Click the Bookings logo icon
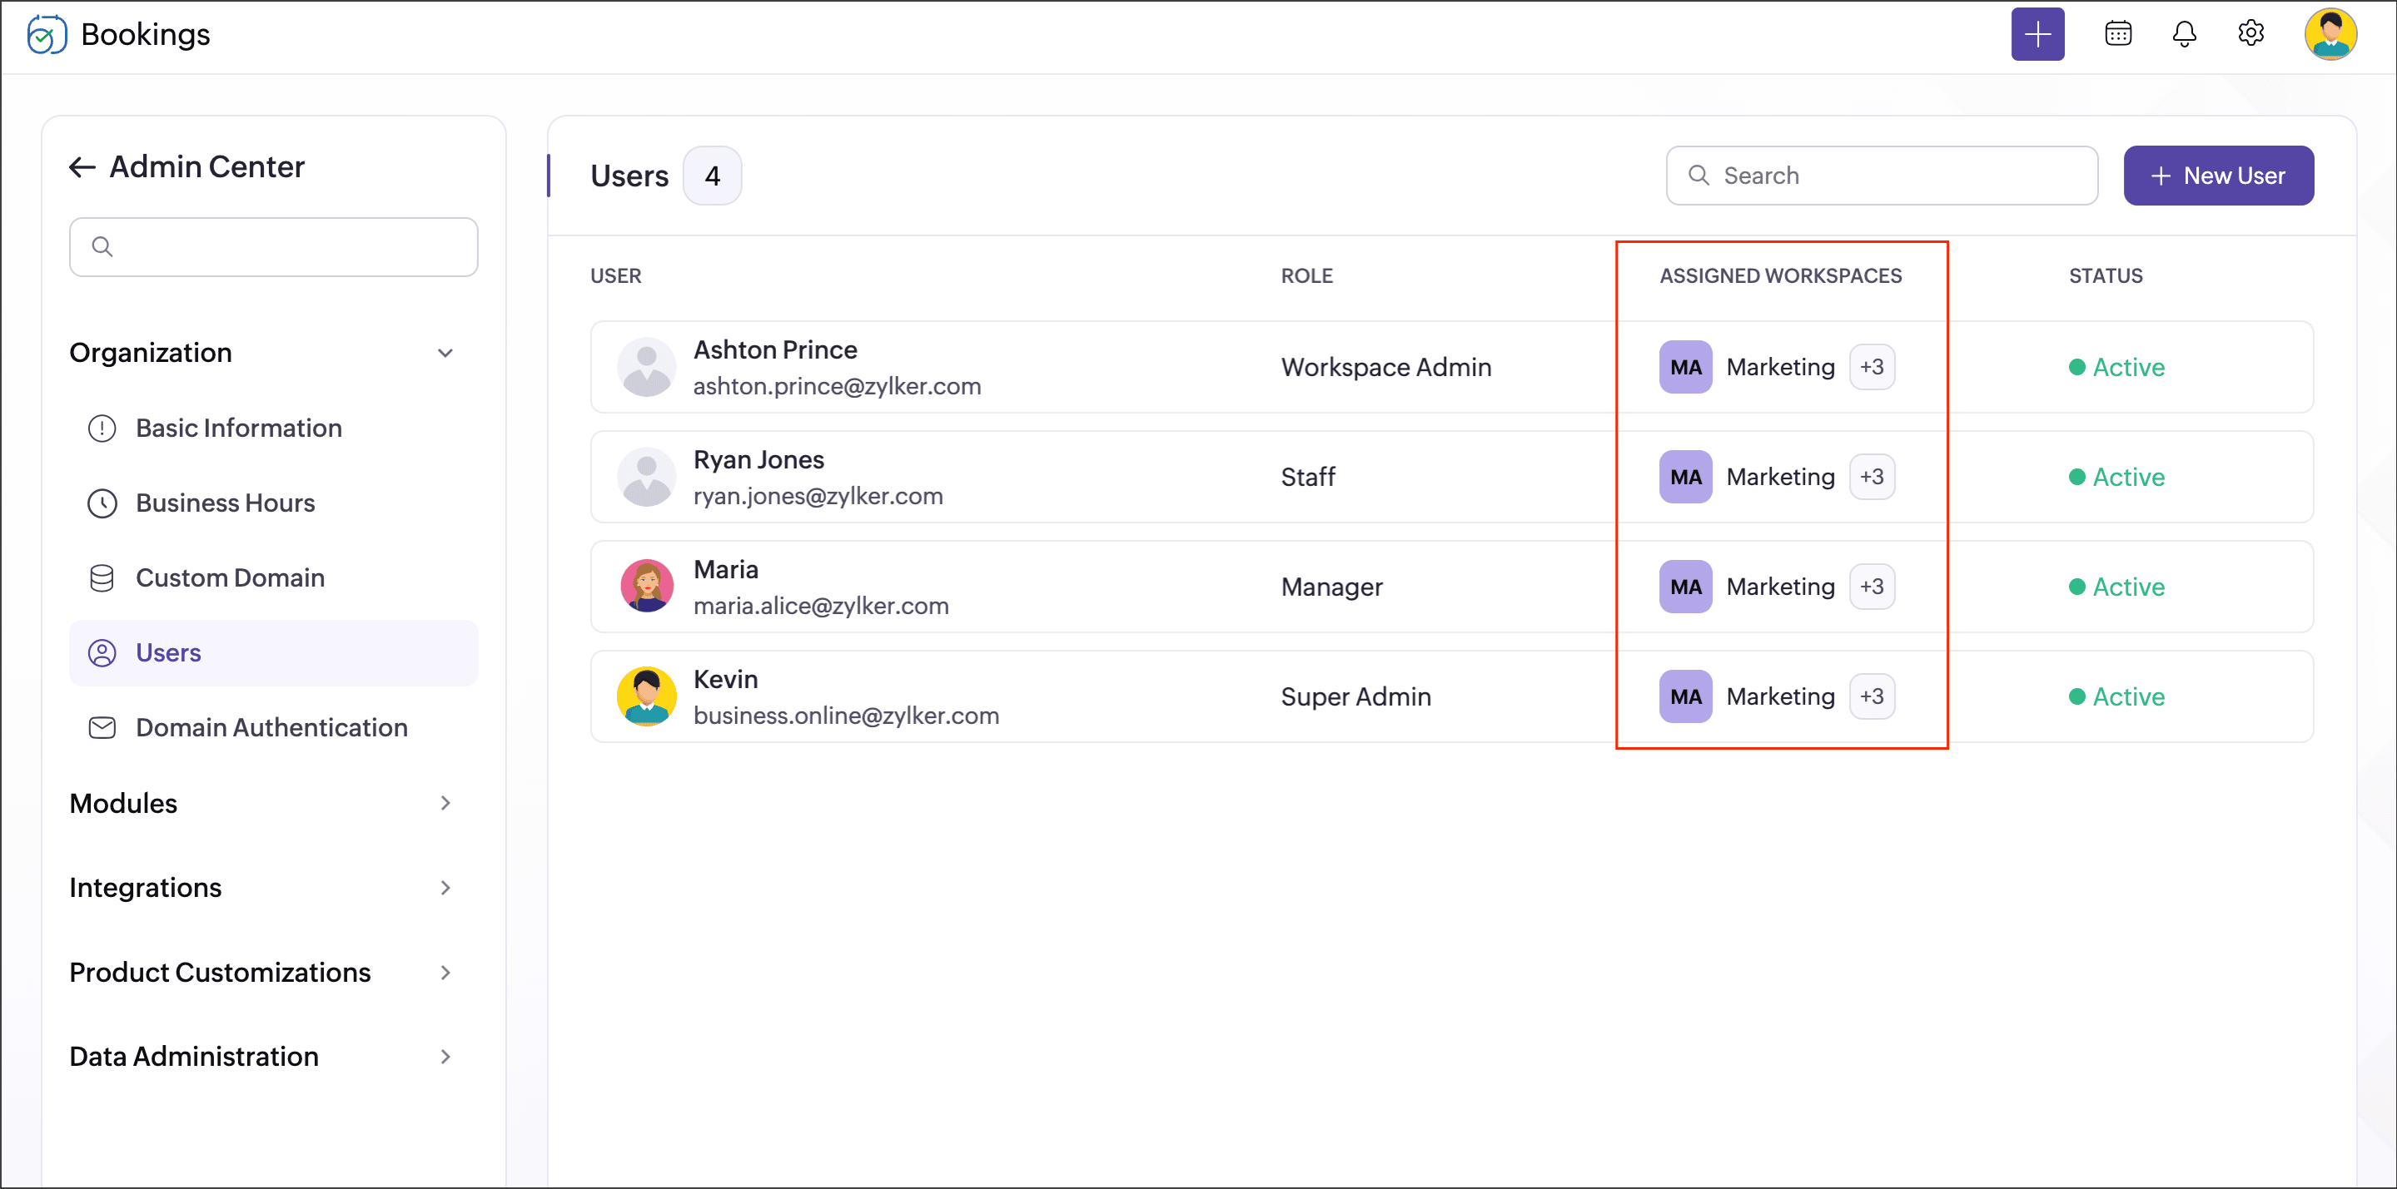Viewport: 2397px width, 1189px height. 47,34
